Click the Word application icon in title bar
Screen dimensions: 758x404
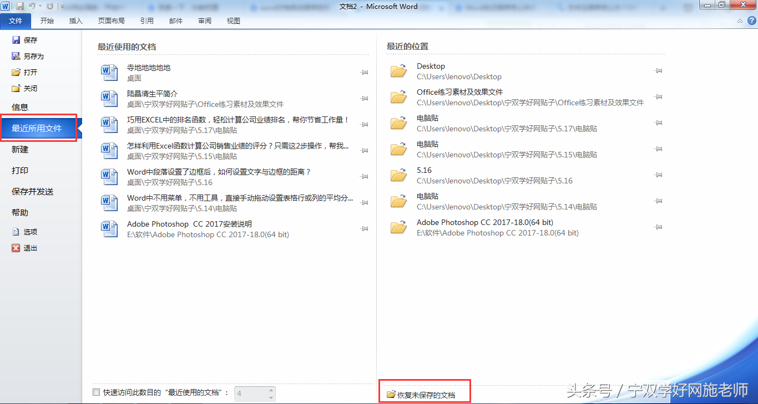click(x=6, y=6)
